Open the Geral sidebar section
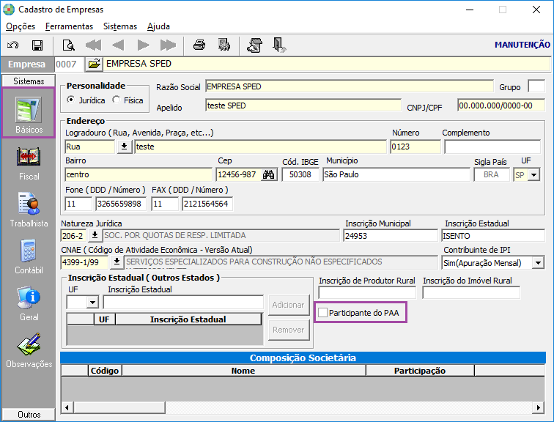Viewport: 554px width, 422px height. pyautogui.click(x=29, y=304)
